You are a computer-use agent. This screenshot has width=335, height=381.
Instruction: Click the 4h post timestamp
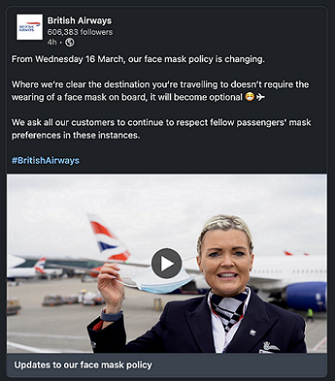pyautogui.click(x=51, y=42)
